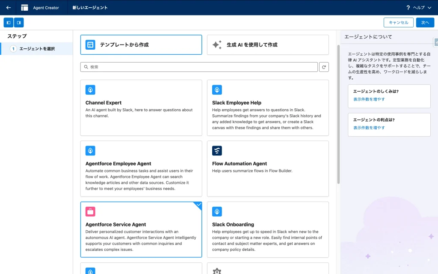Viewport: 438px width, 274px height.
Task: Click the back arrow in header
Action: point(9,8)
